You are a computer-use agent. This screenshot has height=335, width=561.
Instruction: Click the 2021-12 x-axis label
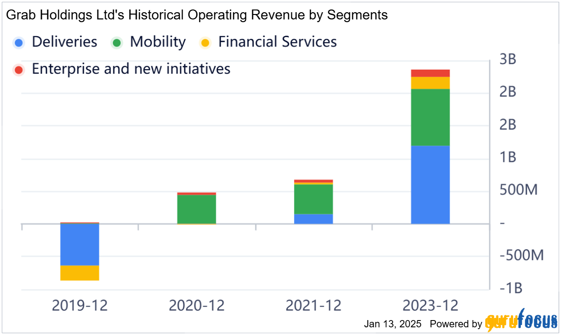point(313,306)
